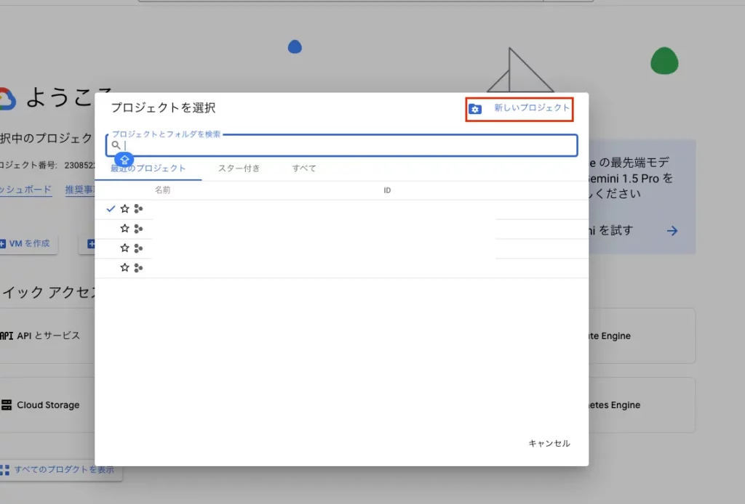The image size is (745, 504).
Task: Click the 新しいプロジェクト hexagon icon
Action: click(475, 109)
